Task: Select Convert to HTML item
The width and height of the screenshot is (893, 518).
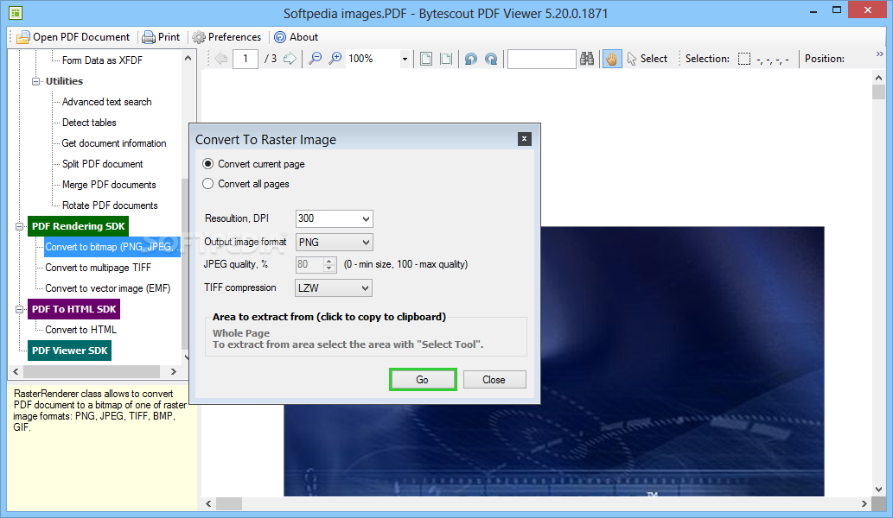Action: click(81, 330)
